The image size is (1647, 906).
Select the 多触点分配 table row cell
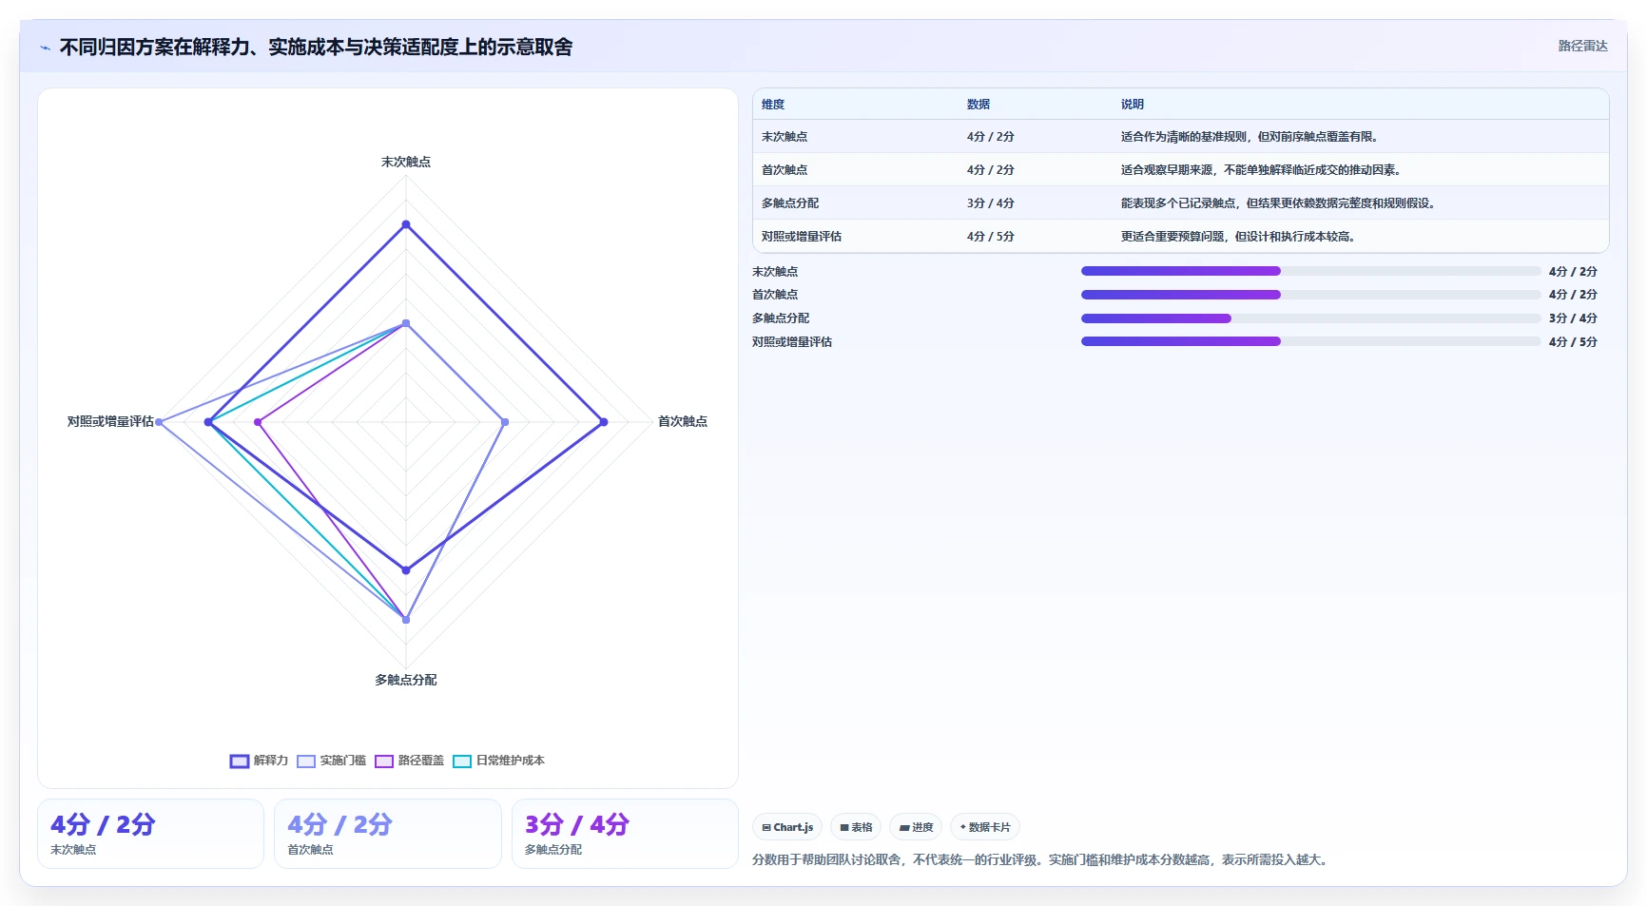790,203
